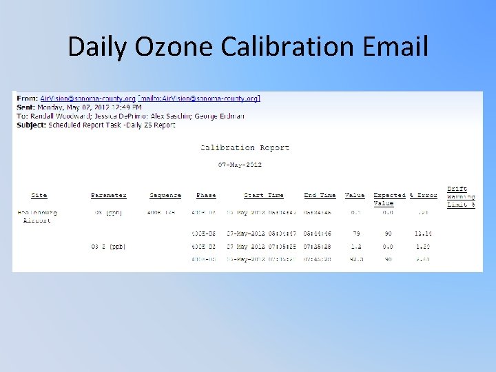Click the end time '05:14:46'
This screenshot has width=496, height=372.
click(317, 234)
